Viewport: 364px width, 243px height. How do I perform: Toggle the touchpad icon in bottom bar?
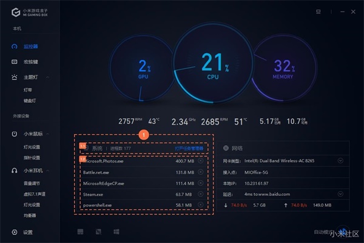(80, 232)
